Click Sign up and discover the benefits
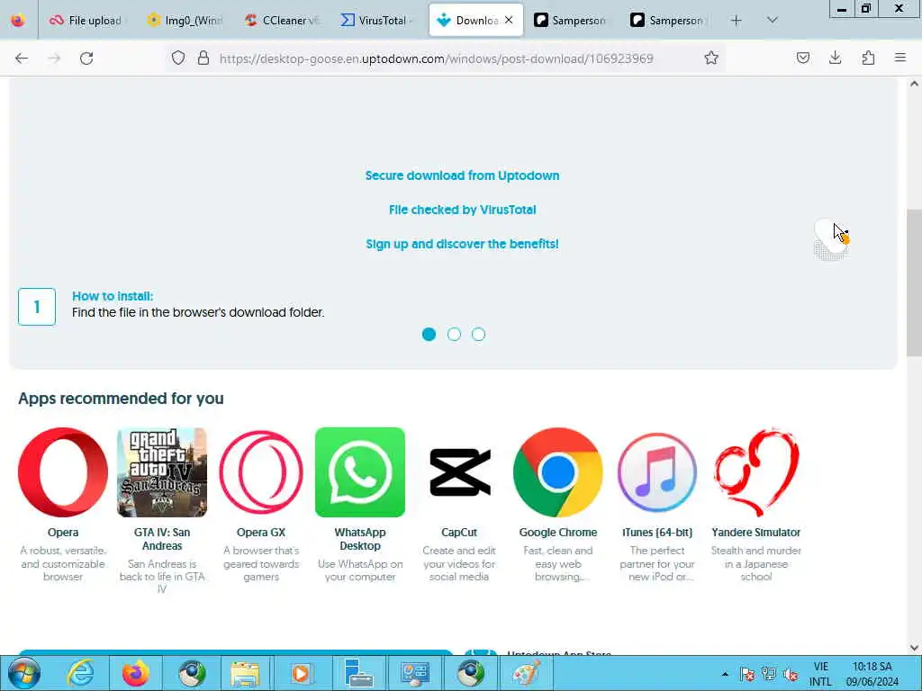Image resolution: width=922 pixels, height=691 pixels. pyautogui.click(x=462, y=244)
